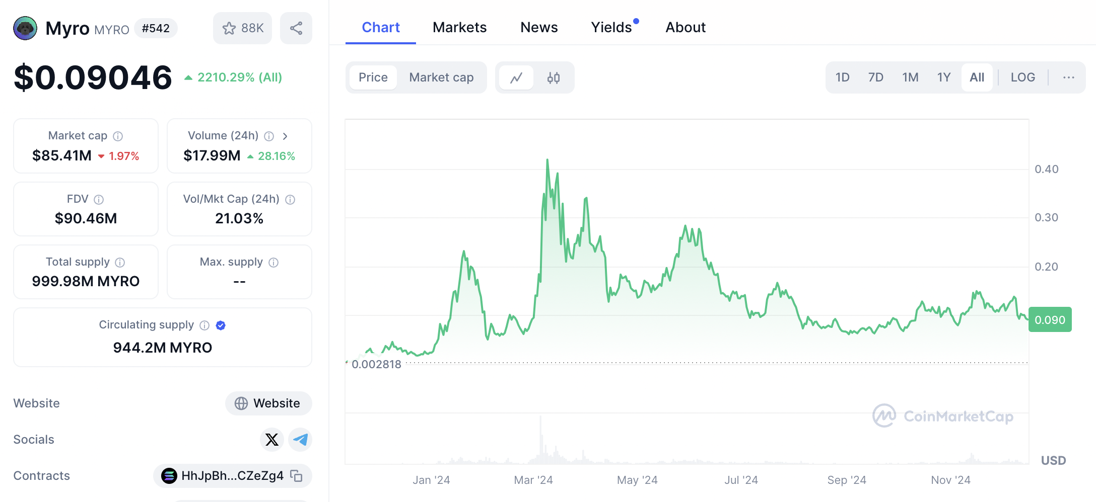Viewport: 1096px width, 502px height.
Task: Click the Jan '24 axis label
Action: coord(432,480)
